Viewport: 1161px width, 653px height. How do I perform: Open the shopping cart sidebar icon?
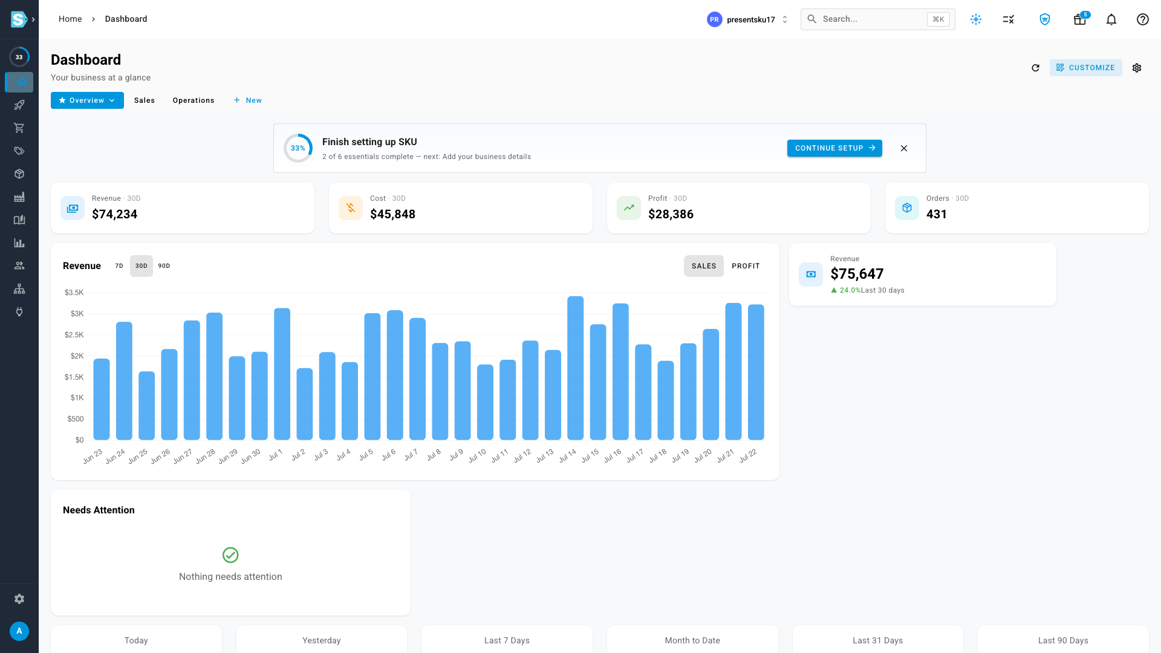pyautogui.click(x=19, y=128)
